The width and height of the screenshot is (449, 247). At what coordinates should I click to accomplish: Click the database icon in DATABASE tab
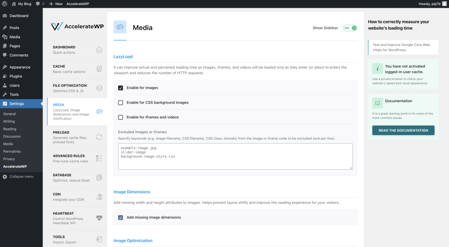pyautogui.click(x=99, y=177)
